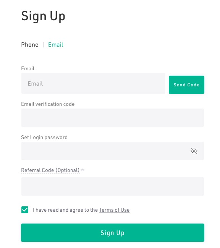220x248 pixels.
Task: Click the Sign Up page heading
Action: [43, 16]
